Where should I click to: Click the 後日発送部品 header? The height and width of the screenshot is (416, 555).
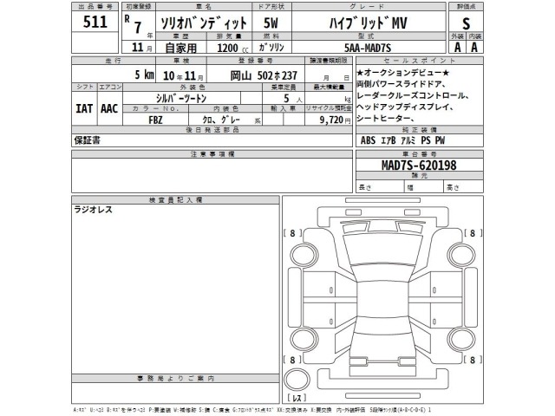coord(212,130)
